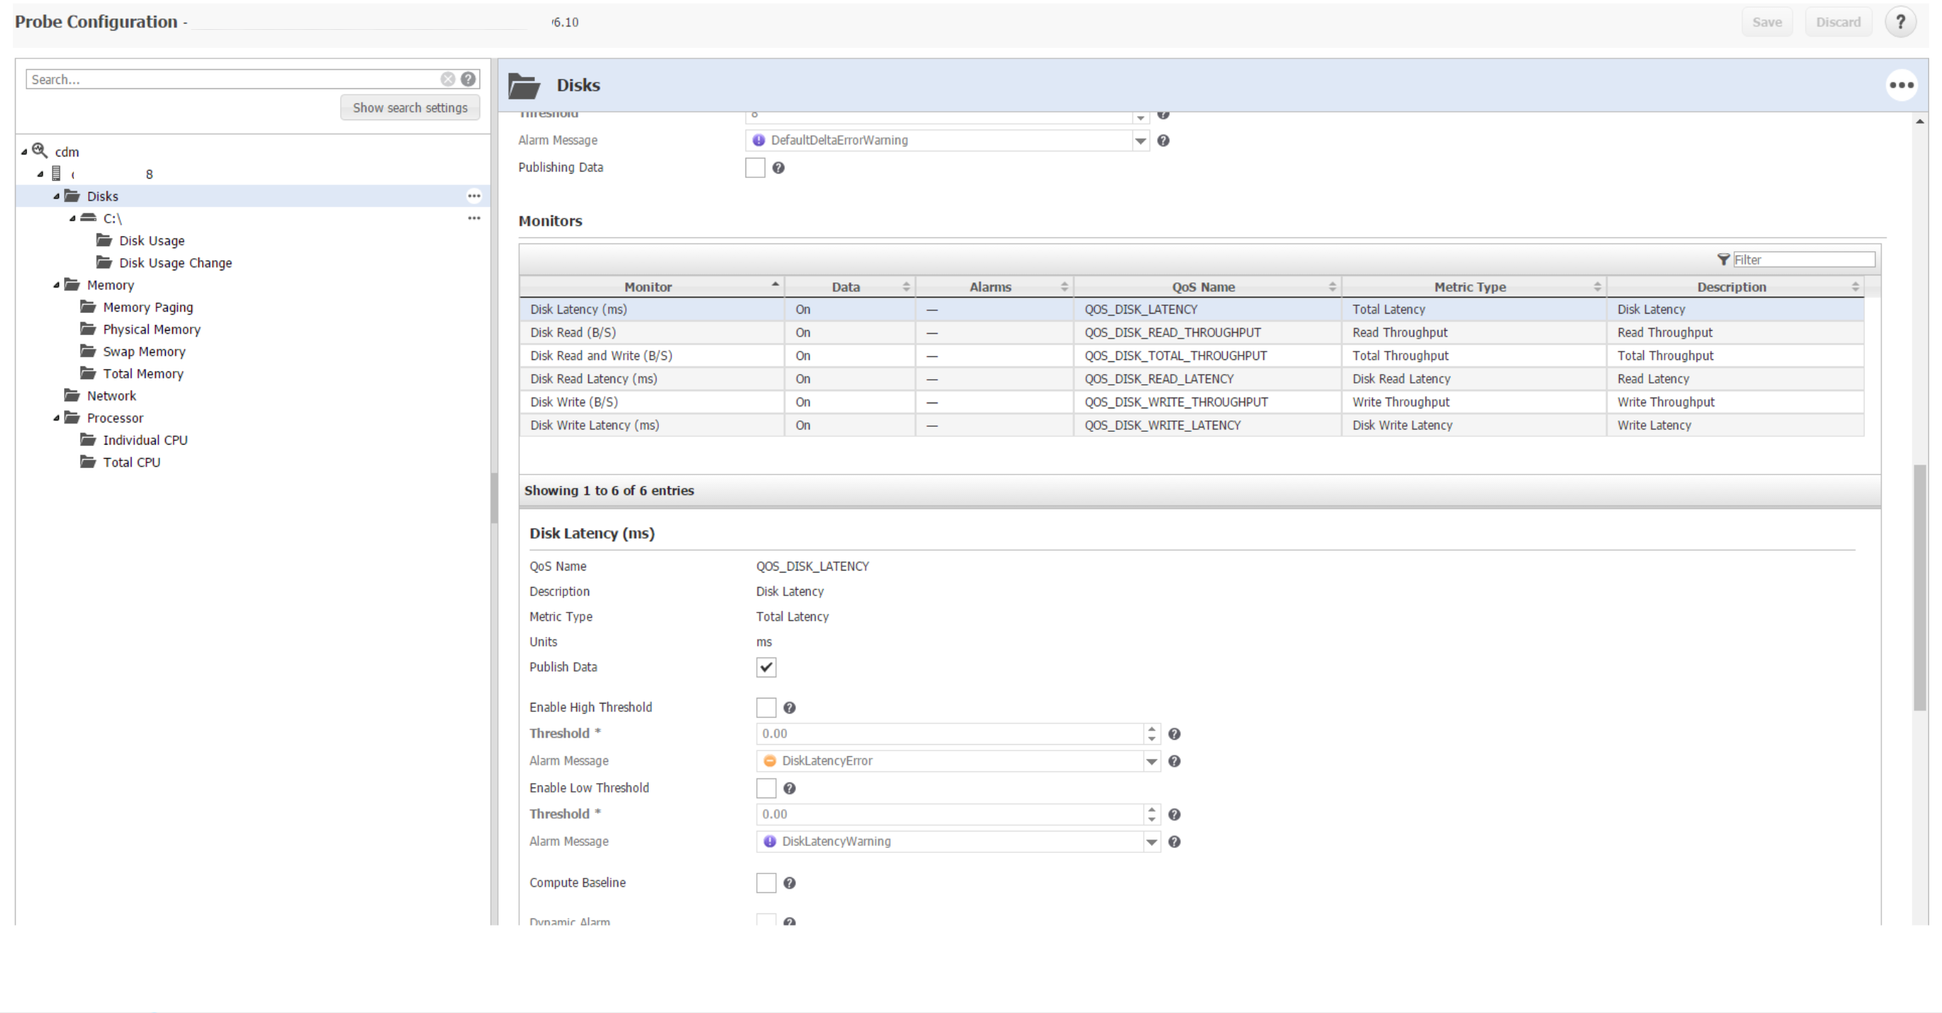This screenshot has height=1013, width=1942.
Task: Tick the Compute Baseline checkbox
Action: point(766,884)
